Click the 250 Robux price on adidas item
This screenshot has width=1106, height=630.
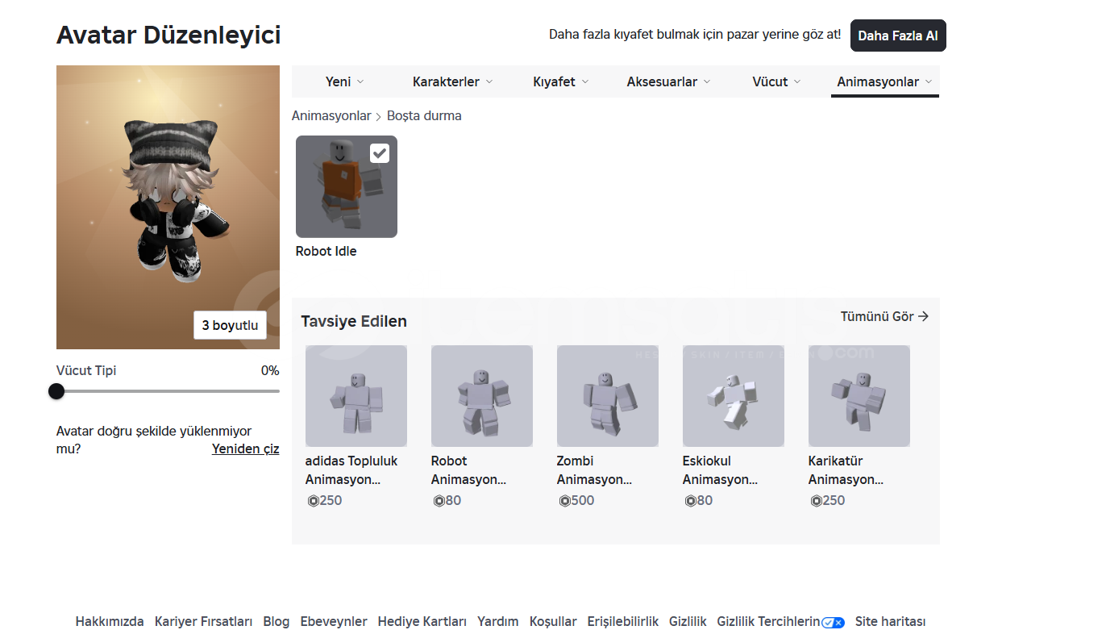[x=325, y=500]
